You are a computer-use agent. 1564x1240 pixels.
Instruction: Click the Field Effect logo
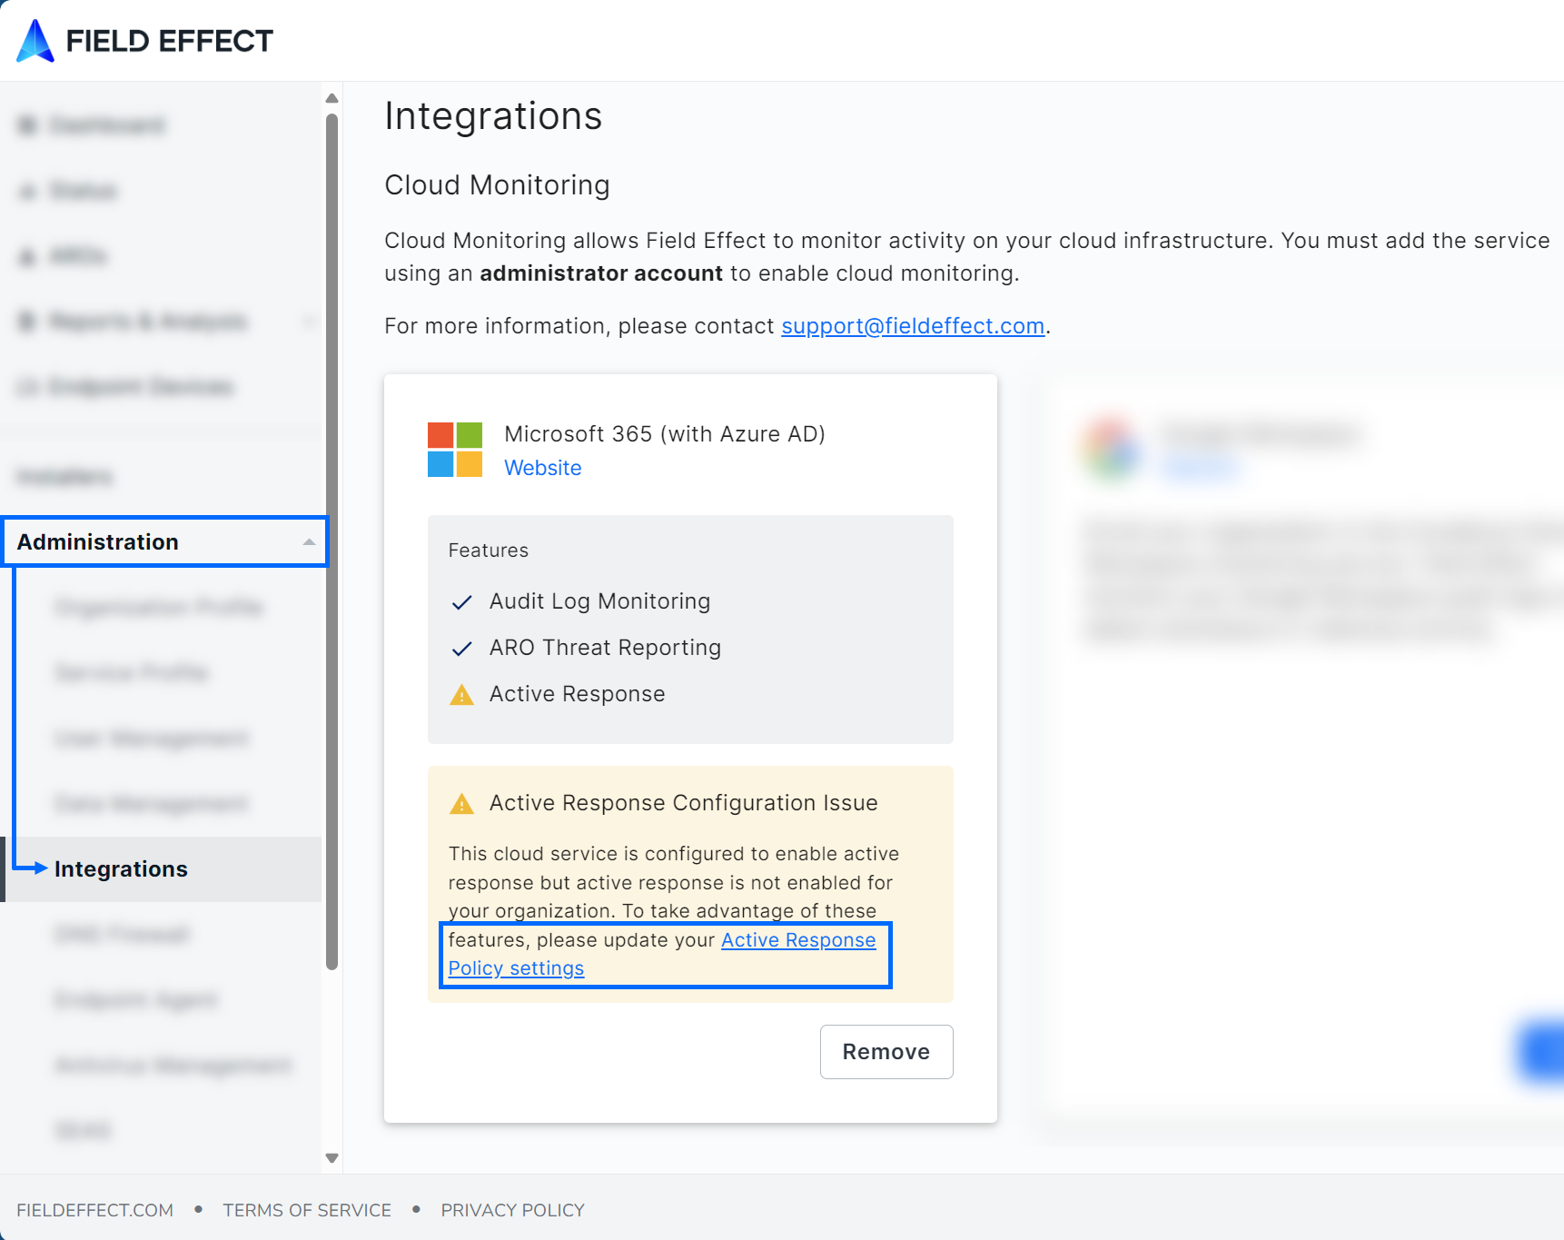click(144, 41)
